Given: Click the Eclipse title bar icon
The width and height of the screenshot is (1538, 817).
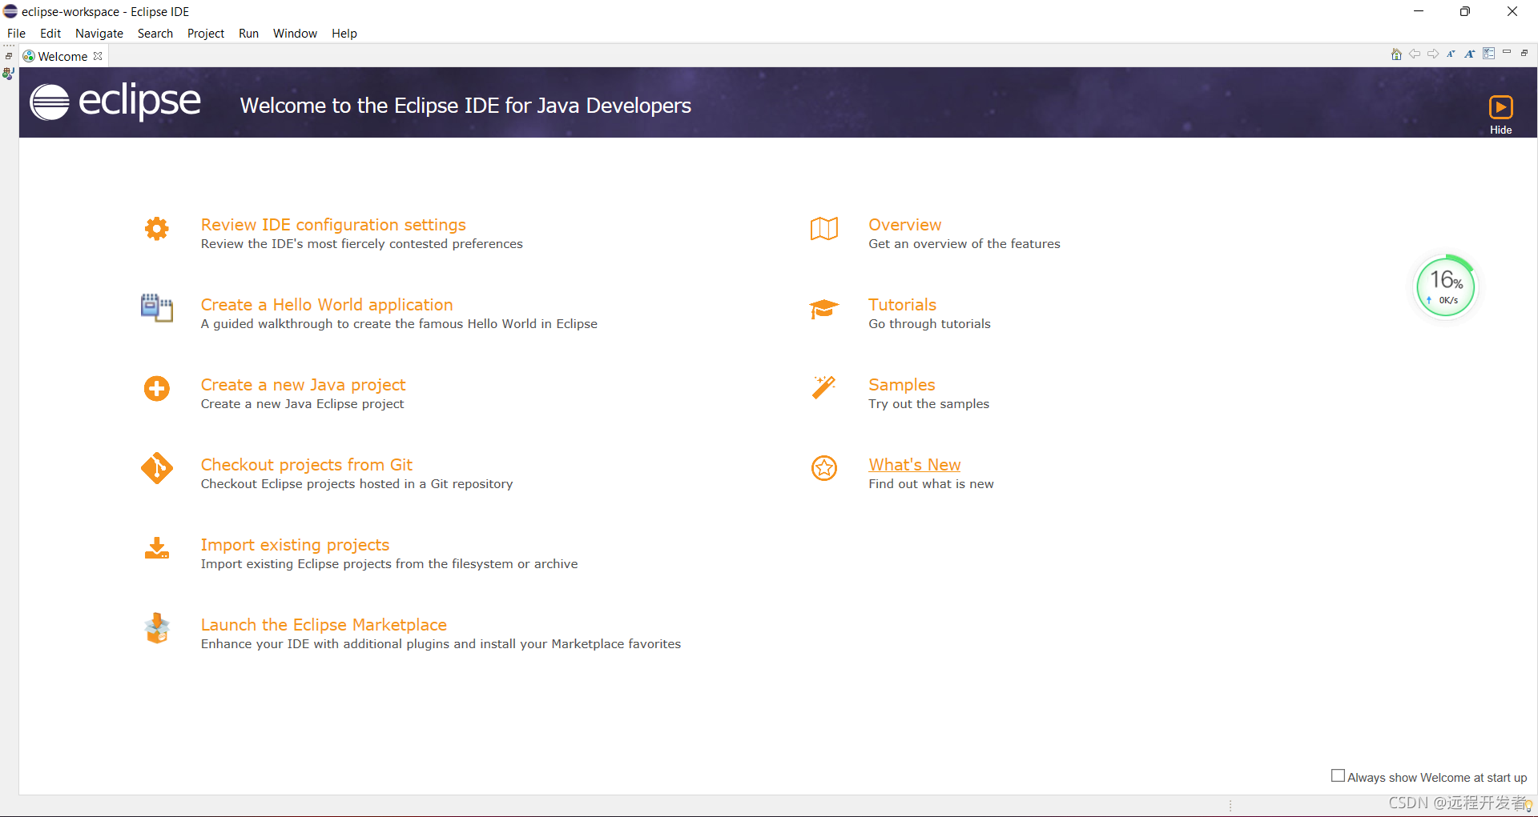Looking at the screenshot, I should [10, 11].
